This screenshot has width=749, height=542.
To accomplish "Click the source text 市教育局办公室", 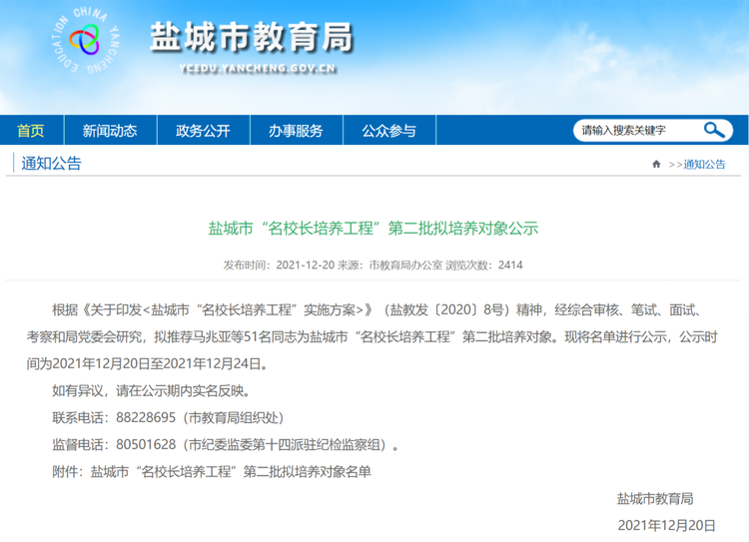I will 405,266.
